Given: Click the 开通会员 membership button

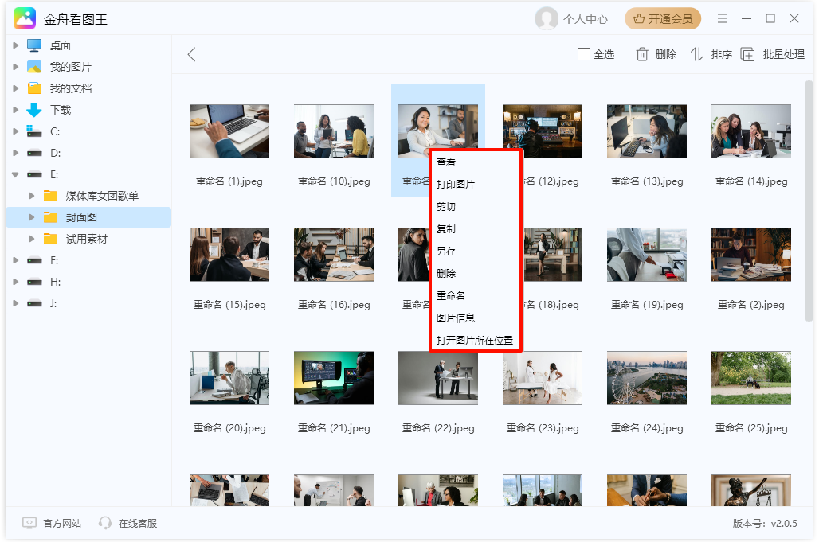Looking at the screenshot, I should pos(662,19).
